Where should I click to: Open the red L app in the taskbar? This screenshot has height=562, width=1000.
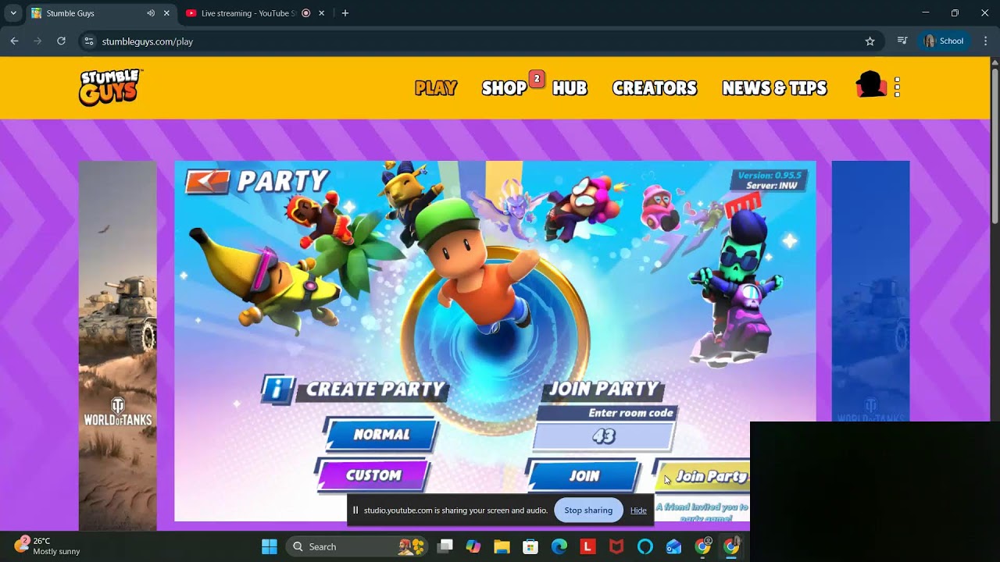[x=587, y=546]
